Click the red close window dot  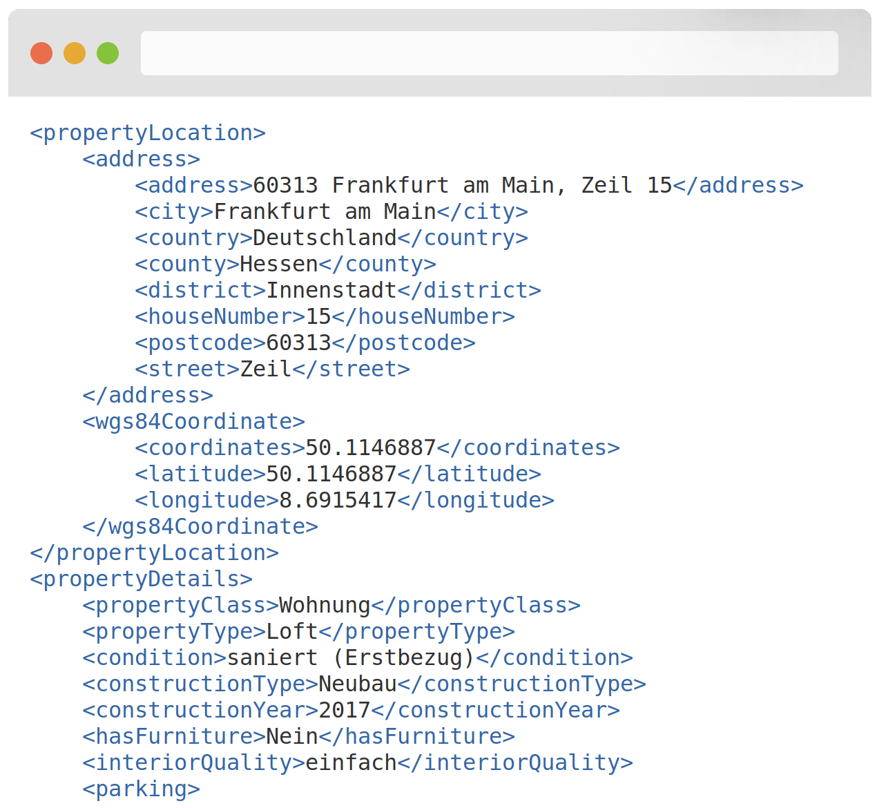[x=41, y=53]
